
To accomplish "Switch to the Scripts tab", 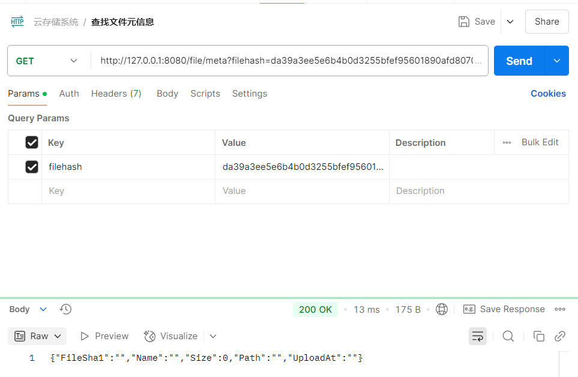I will 205,94.
